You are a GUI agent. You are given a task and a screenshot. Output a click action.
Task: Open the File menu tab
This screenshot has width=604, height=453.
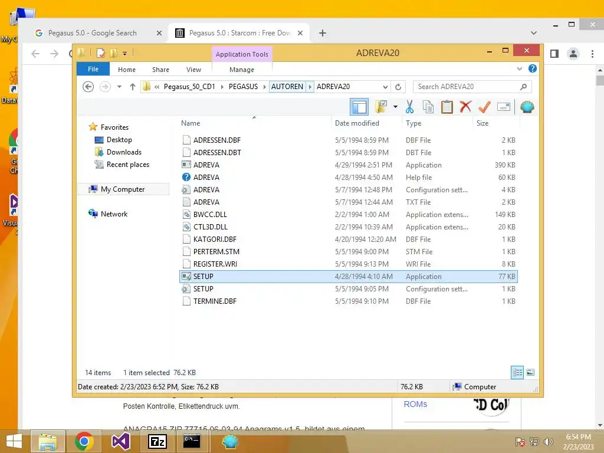pyautogui.click(x=93, y=69)
